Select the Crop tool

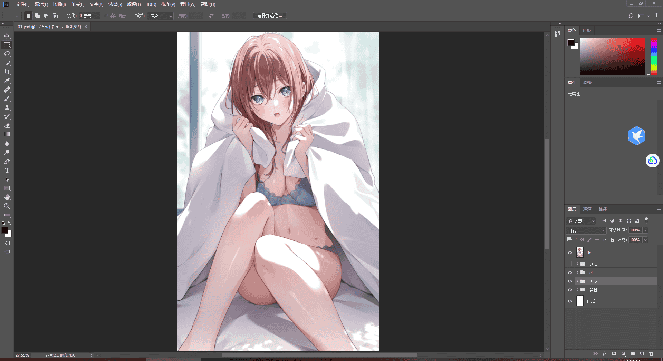[x=7, y=72]
